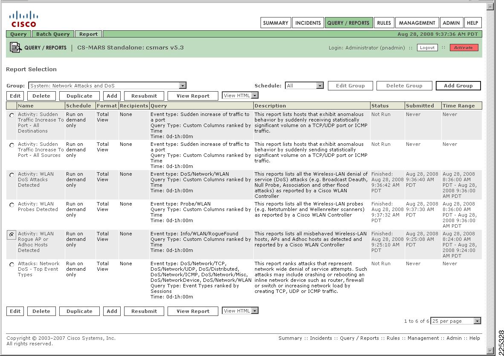The height and width of the screenshot is (356, 504).
Task: Open the Management tab
Action: [417, 23]
